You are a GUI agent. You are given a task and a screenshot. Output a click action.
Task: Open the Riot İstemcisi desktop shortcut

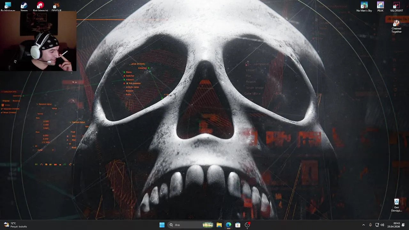40,6
